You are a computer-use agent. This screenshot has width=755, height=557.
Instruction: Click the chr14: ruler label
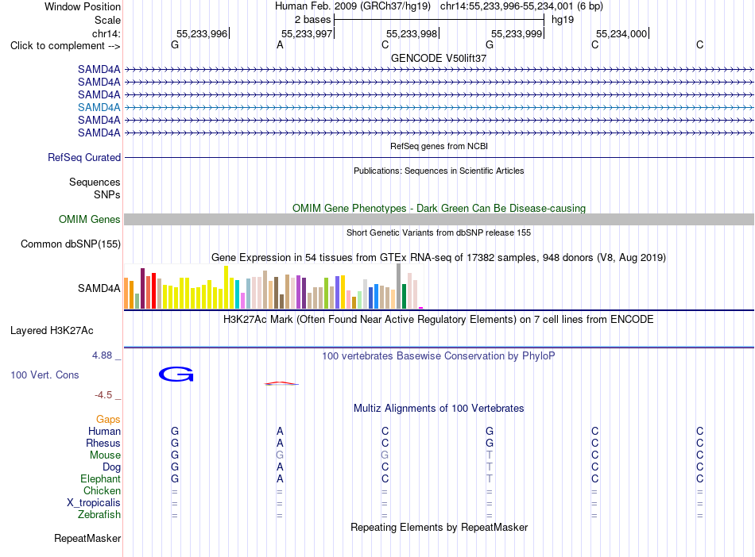(x=106, y=33)
